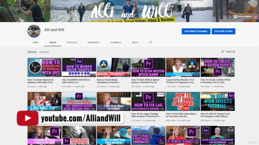Open Lav Mic Tips video thumbnail
This screenshot has width=259, height=145.
coord(45,101)
